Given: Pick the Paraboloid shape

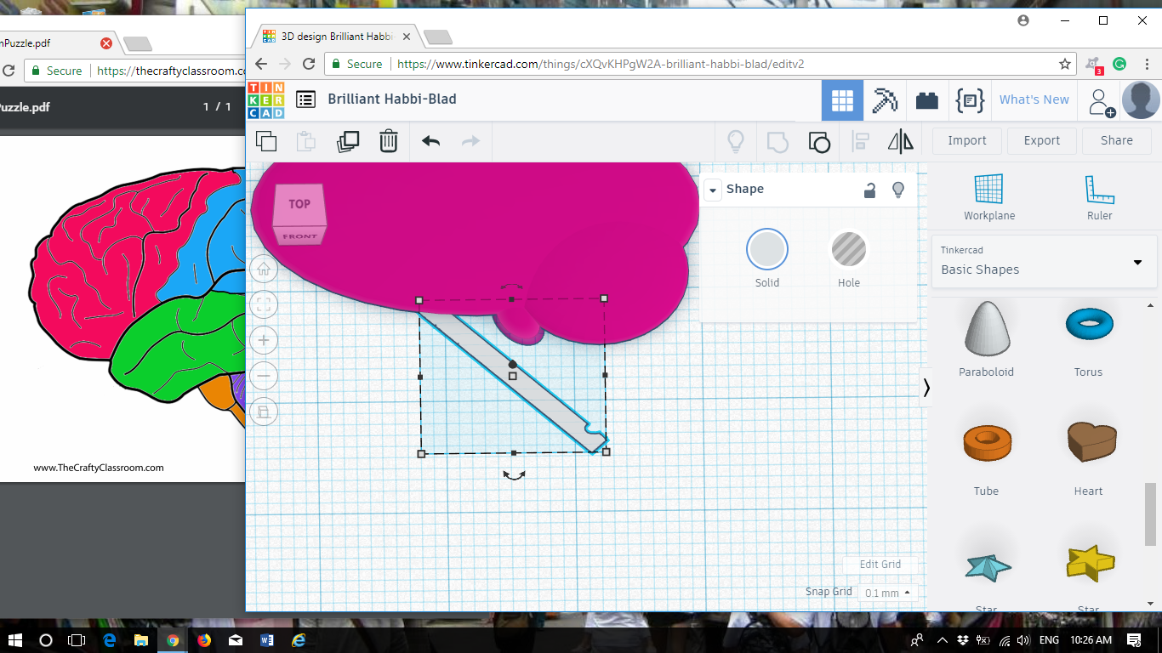Looking at the screenshot, I should click(987, 329).
